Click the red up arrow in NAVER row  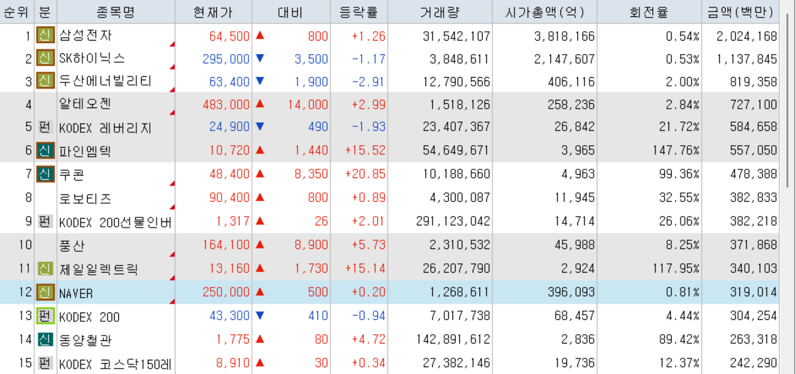pos(260,292)
